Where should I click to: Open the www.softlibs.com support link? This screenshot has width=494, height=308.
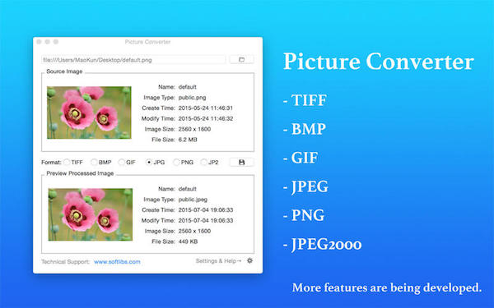(x=117, y=262)
